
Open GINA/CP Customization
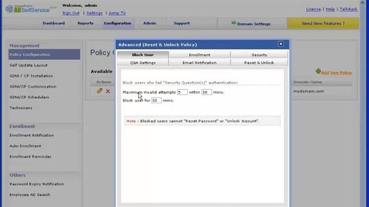pyautogui.click(x=33, y=86)
